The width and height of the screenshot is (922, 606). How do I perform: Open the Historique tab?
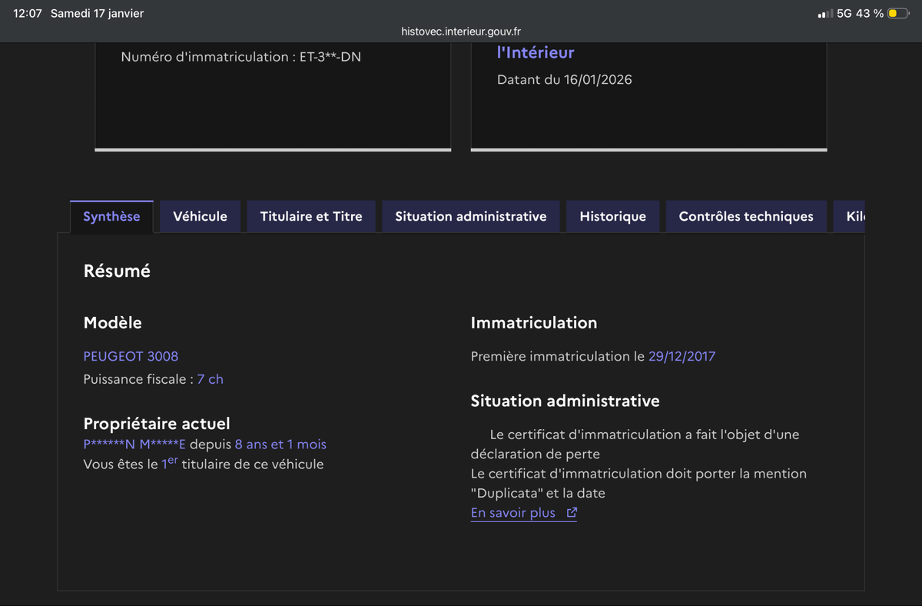point(612,217)
